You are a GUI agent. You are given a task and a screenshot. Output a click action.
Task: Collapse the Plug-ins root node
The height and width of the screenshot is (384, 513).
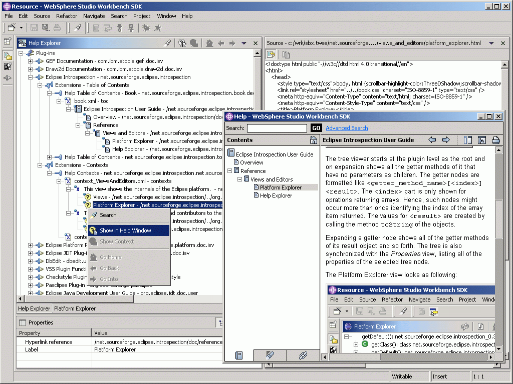coord(21,53)
